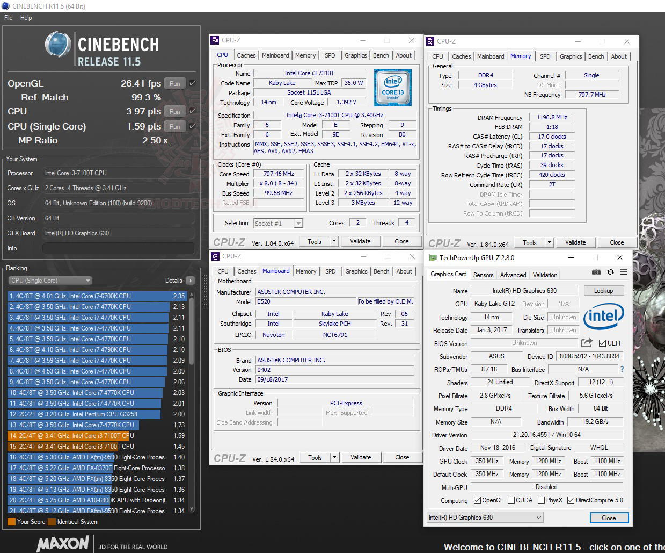Click the Bus Interface question mark icon
This screenshot has width=665, height=553.
[622, 369]
